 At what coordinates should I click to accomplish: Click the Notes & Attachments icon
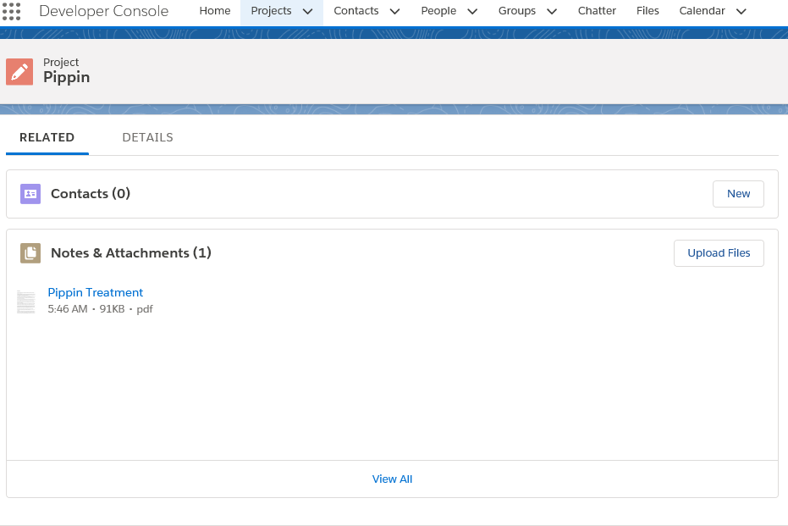click(x=30, y=253)
